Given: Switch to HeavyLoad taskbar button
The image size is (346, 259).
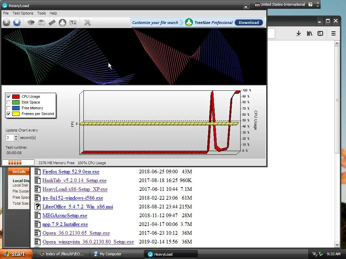Looking at the screenshot, I should click(x=171, y=254).
